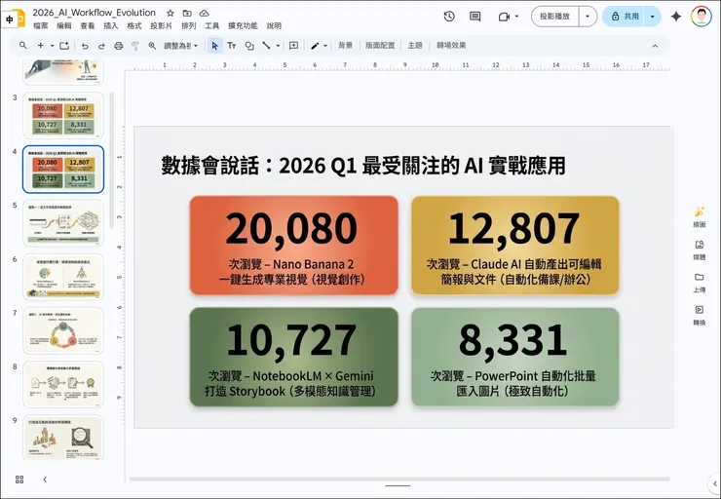This screenshot has width=721, height=499.
Task: Open the 查看 menu
Action: click(x=88, y=25)
